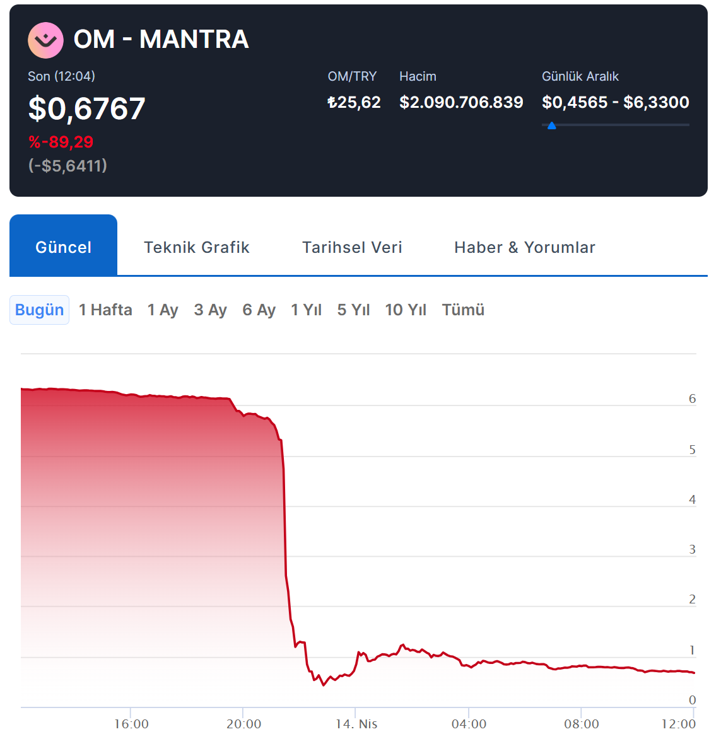The height and width of the screenshot is (739, 709).
Task: Select the 5 Yıl chart range
Action: click(353, 310)
